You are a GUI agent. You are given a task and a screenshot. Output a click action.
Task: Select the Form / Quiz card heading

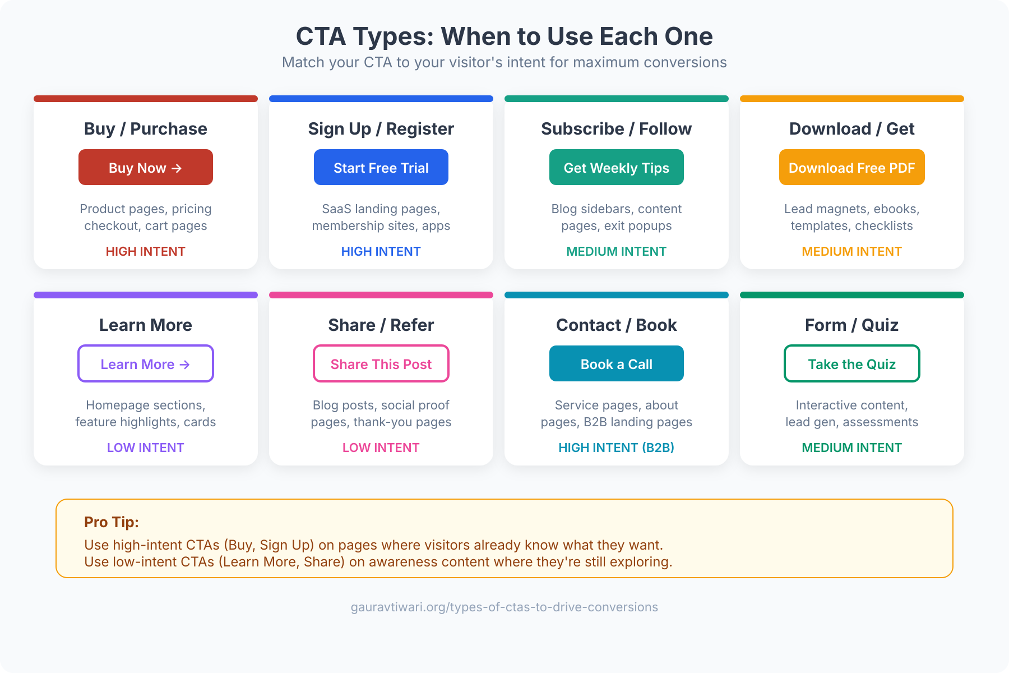click(x=851, y=325)
